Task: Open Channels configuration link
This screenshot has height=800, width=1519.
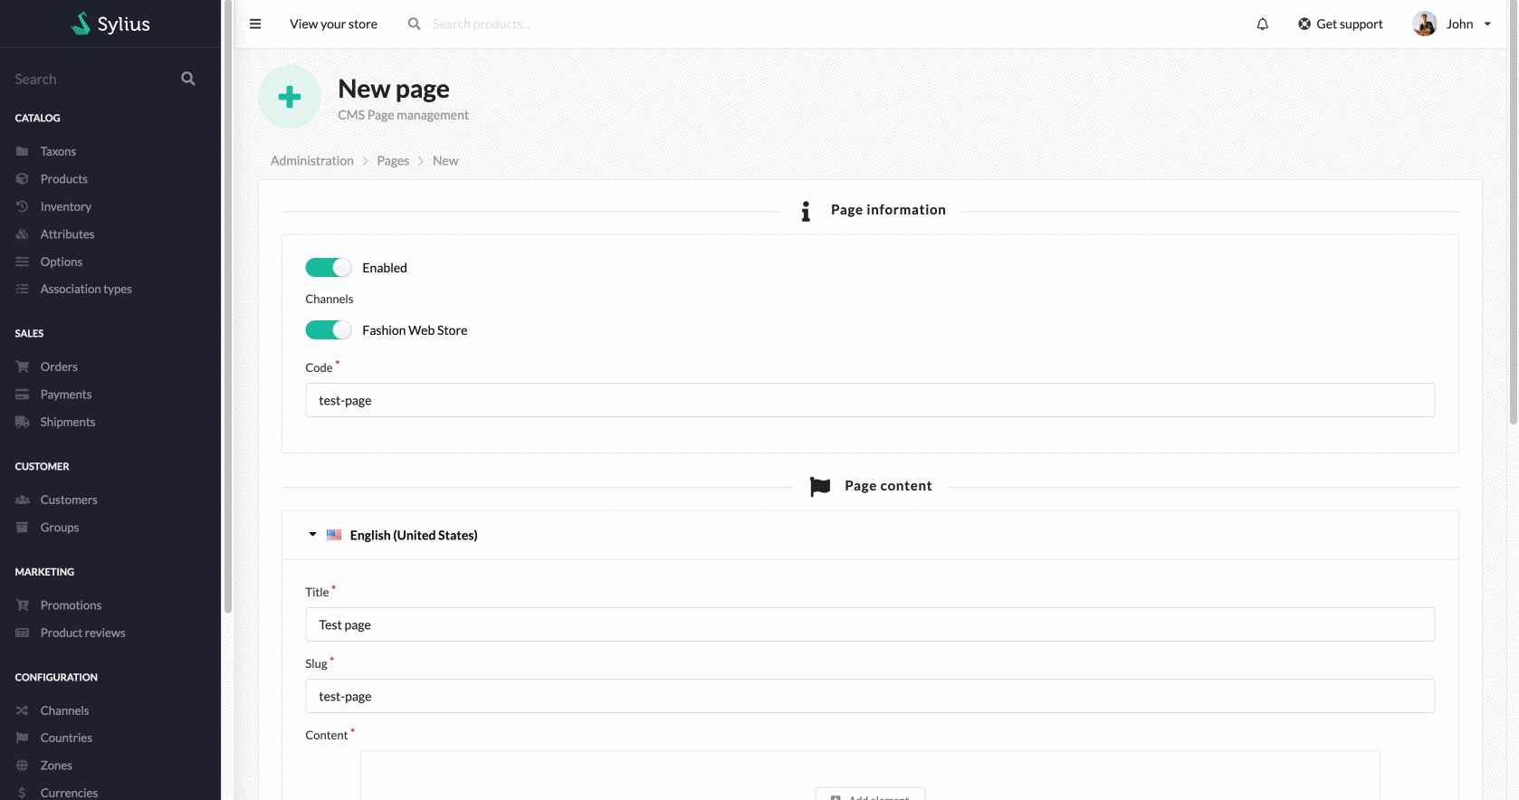Action: click(x=64, y=710)
